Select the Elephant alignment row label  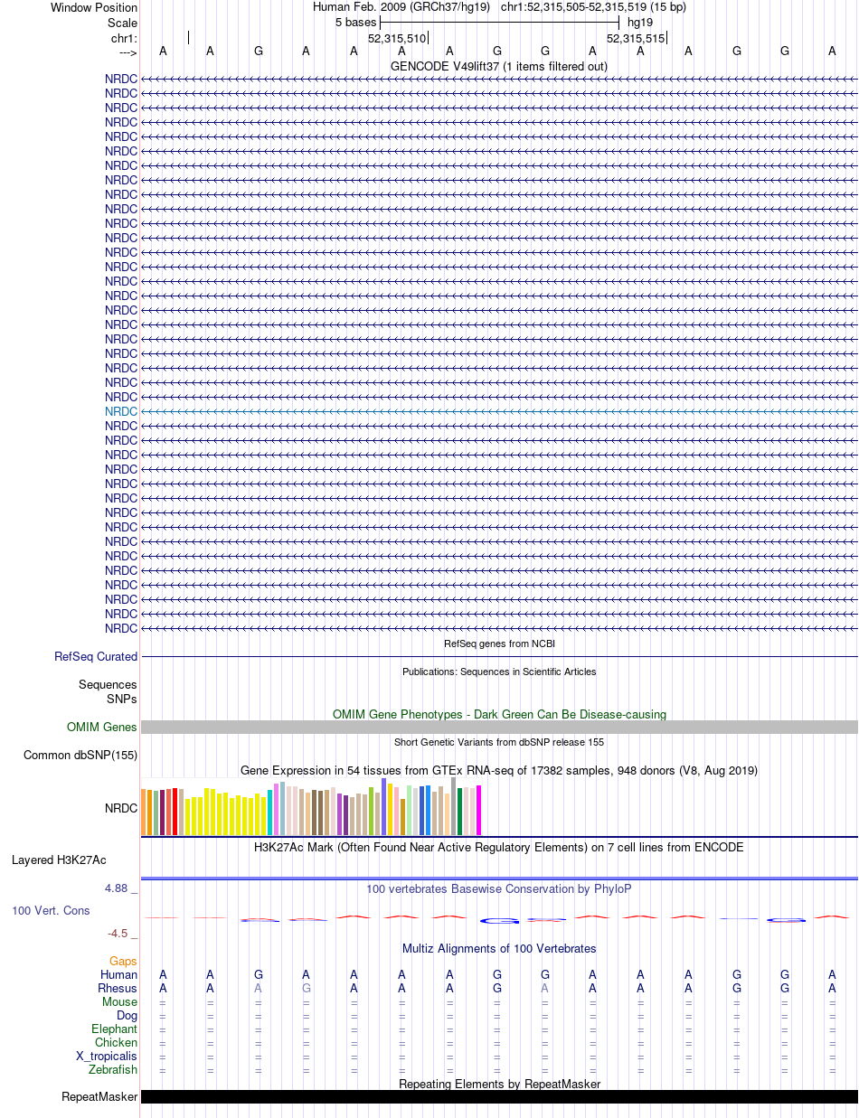[115, 1029]
